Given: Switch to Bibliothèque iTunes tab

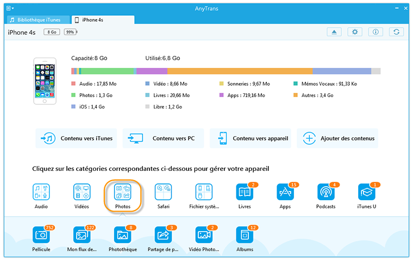Looking at the screenshot, I should pos(39,20).
